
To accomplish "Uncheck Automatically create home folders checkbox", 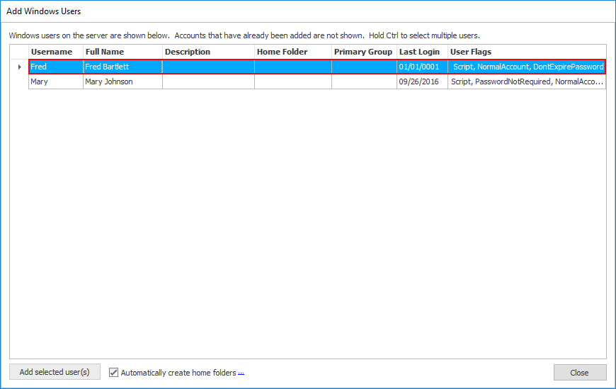I will point(114,372).
